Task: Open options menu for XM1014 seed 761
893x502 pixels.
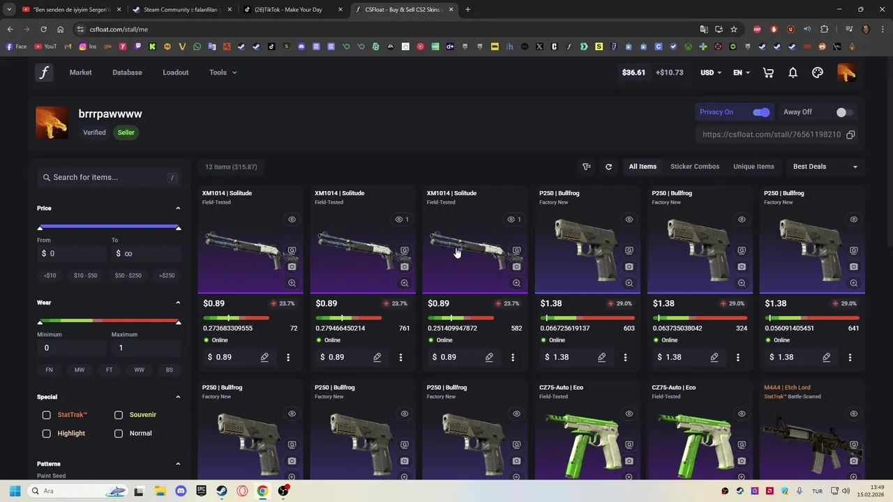Action: [400, 357]
